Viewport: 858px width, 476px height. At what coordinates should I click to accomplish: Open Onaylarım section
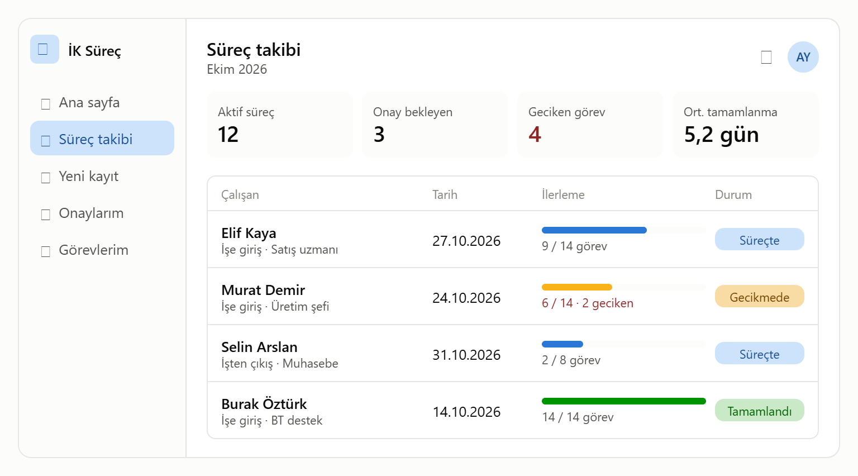click(x=102, y=213)
